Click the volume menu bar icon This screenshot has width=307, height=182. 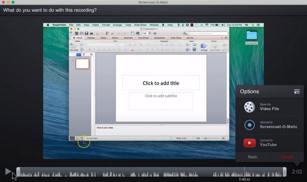(x=223, y=25)
